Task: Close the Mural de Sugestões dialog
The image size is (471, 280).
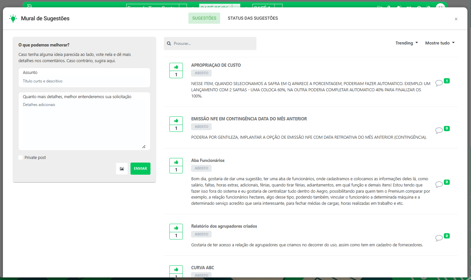Action: [456, 19]
